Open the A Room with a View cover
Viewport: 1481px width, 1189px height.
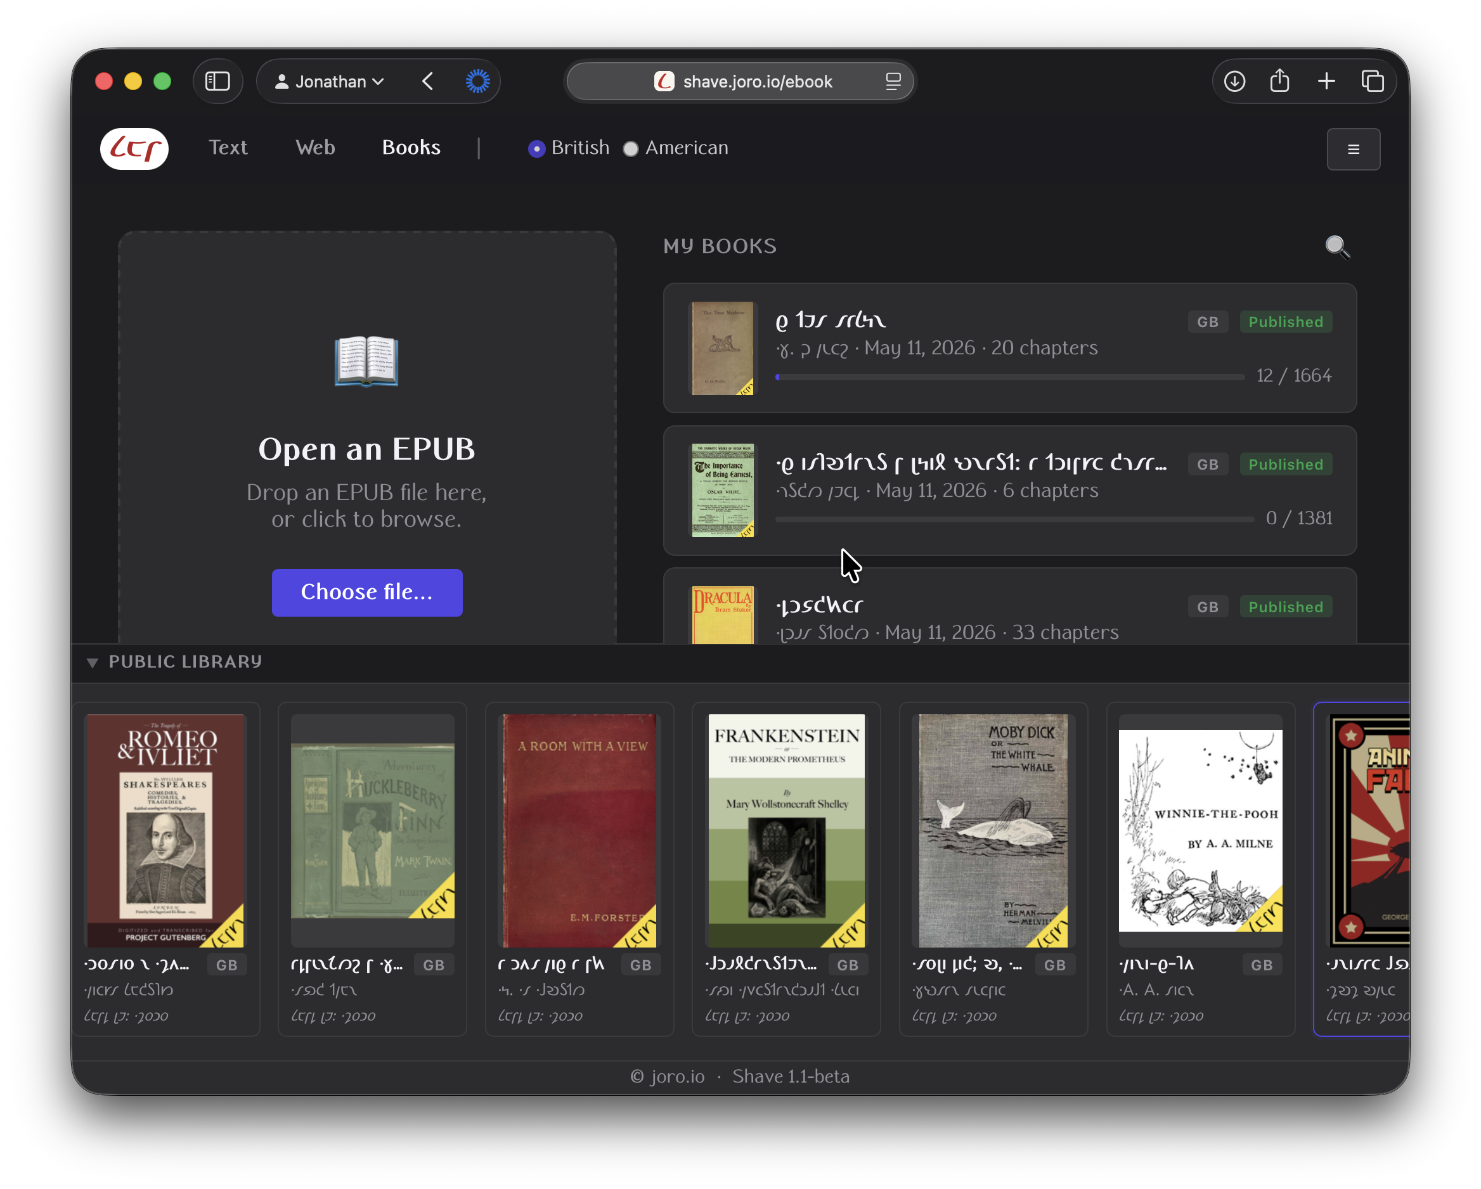coord(579,831)
